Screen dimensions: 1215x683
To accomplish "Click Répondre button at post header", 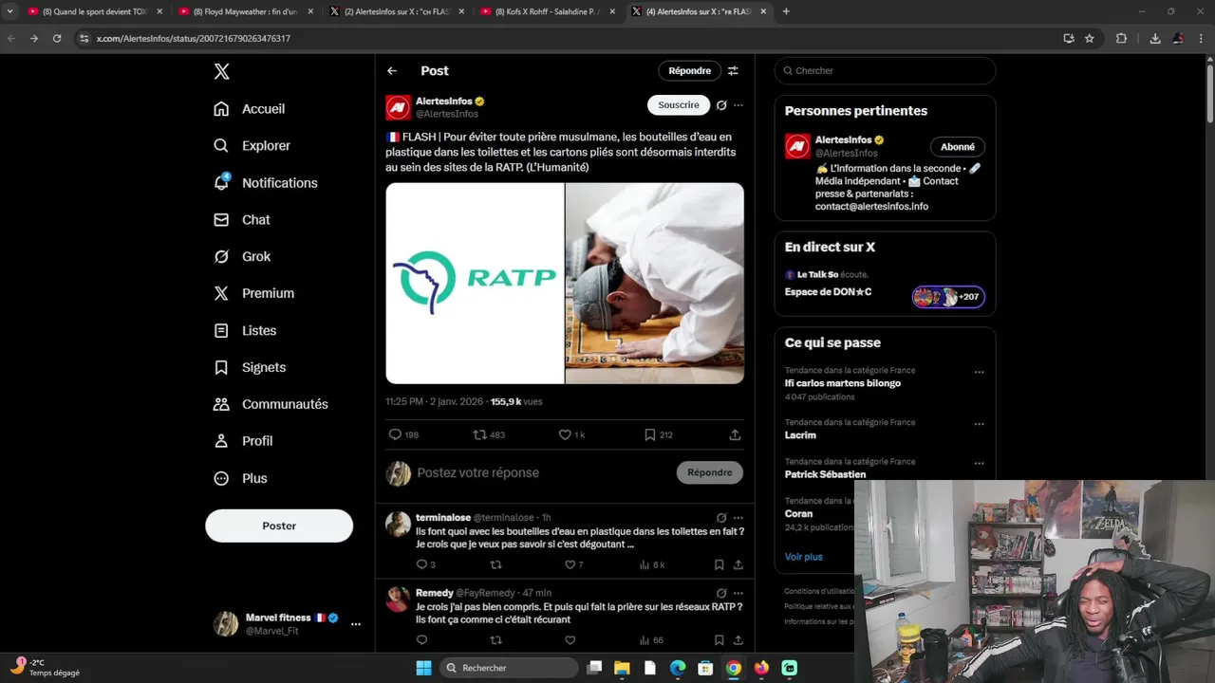I will pyautogui.click(x=689, y=71).
